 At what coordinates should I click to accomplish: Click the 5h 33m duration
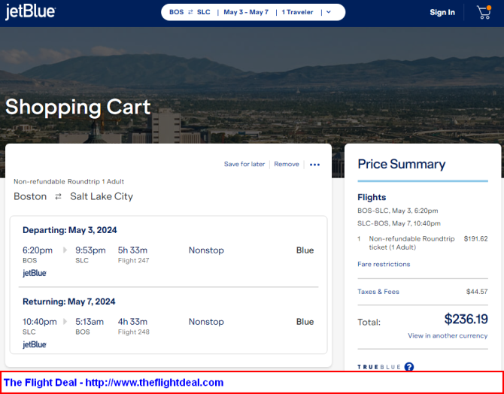click(x=132, y=250)
